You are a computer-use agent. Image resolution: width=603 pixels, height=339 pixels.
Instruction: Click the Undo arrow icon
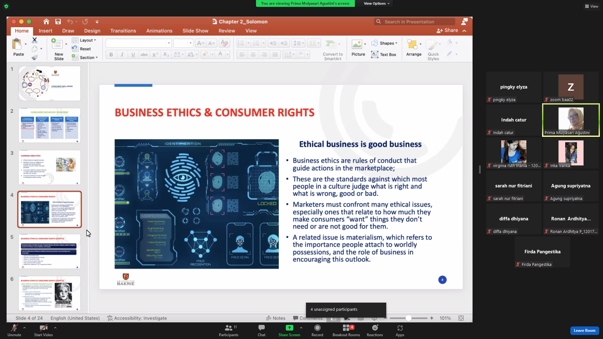(x=70, y=22)
